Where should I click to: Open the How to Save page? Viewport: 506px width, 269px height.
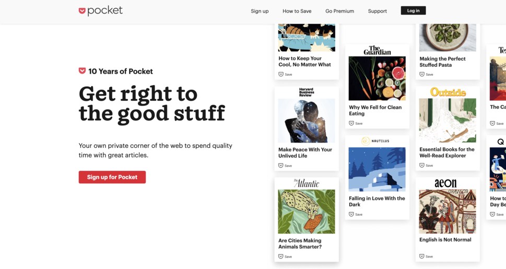coord(297,11)
